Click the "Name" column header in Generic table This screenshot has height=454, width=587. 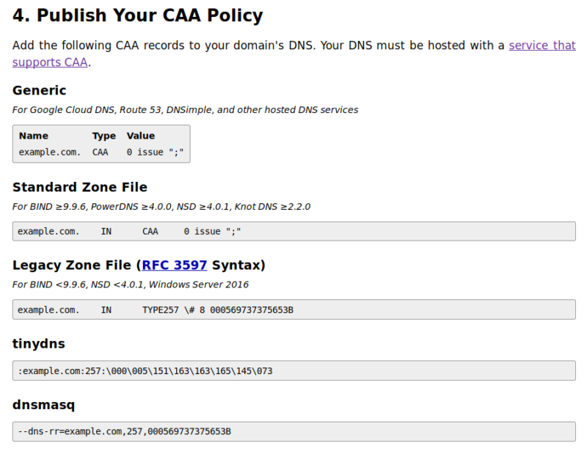click(34, 136)
